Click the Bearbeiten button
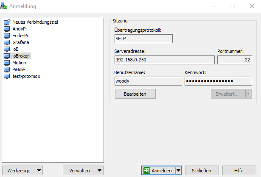The width and height of the screenshot is (261, 177). pos(135,94)
